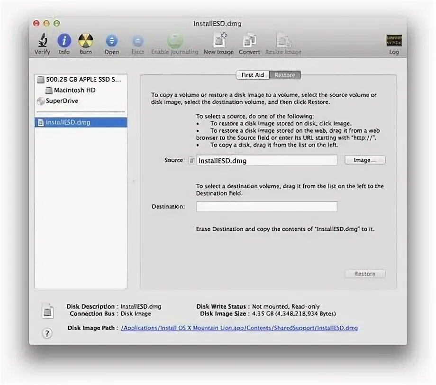Image resolution: width=436 pixels, height=385 pixels.
Task: Click the Open toolbar icon
Action: pos(111,41)
